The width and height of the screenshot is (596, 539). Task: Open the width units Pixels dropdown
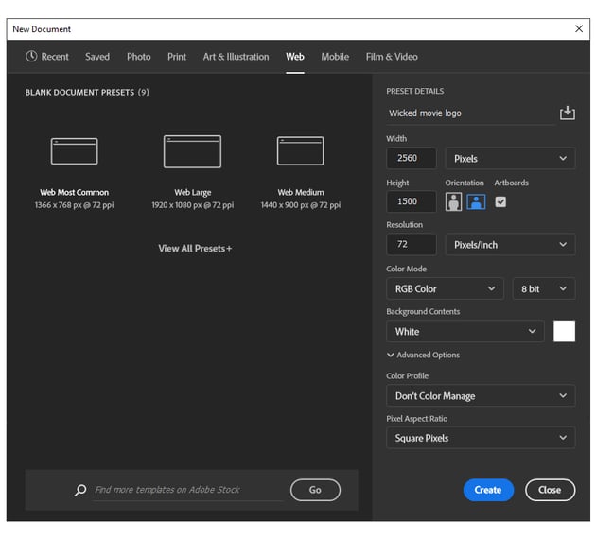(x=510, y=159)
